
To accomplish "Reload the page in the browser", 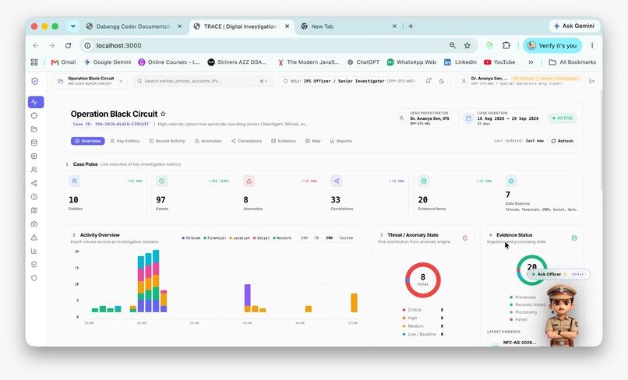I will click(x=68, y=46).
